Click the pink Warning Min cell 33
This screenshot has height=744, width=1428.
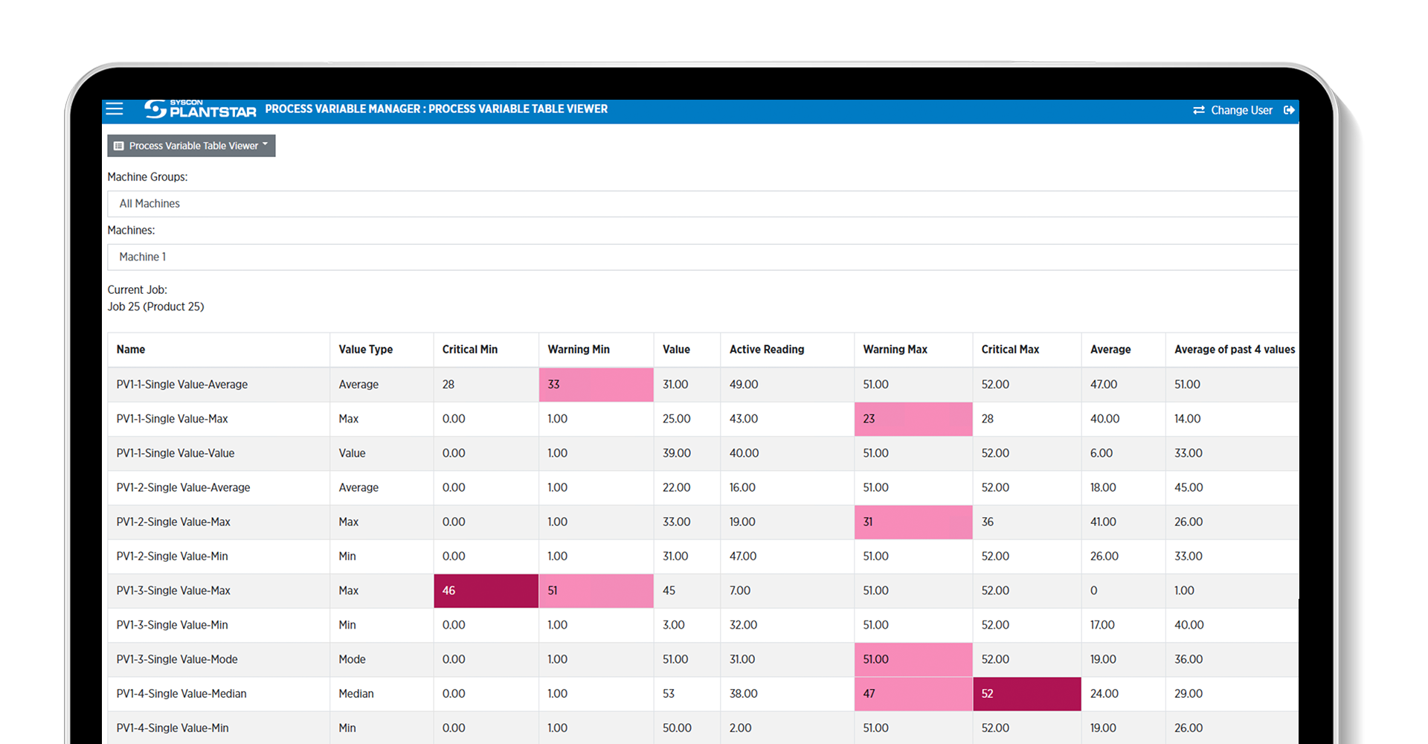pyautogui.click(x=596, y=385)
